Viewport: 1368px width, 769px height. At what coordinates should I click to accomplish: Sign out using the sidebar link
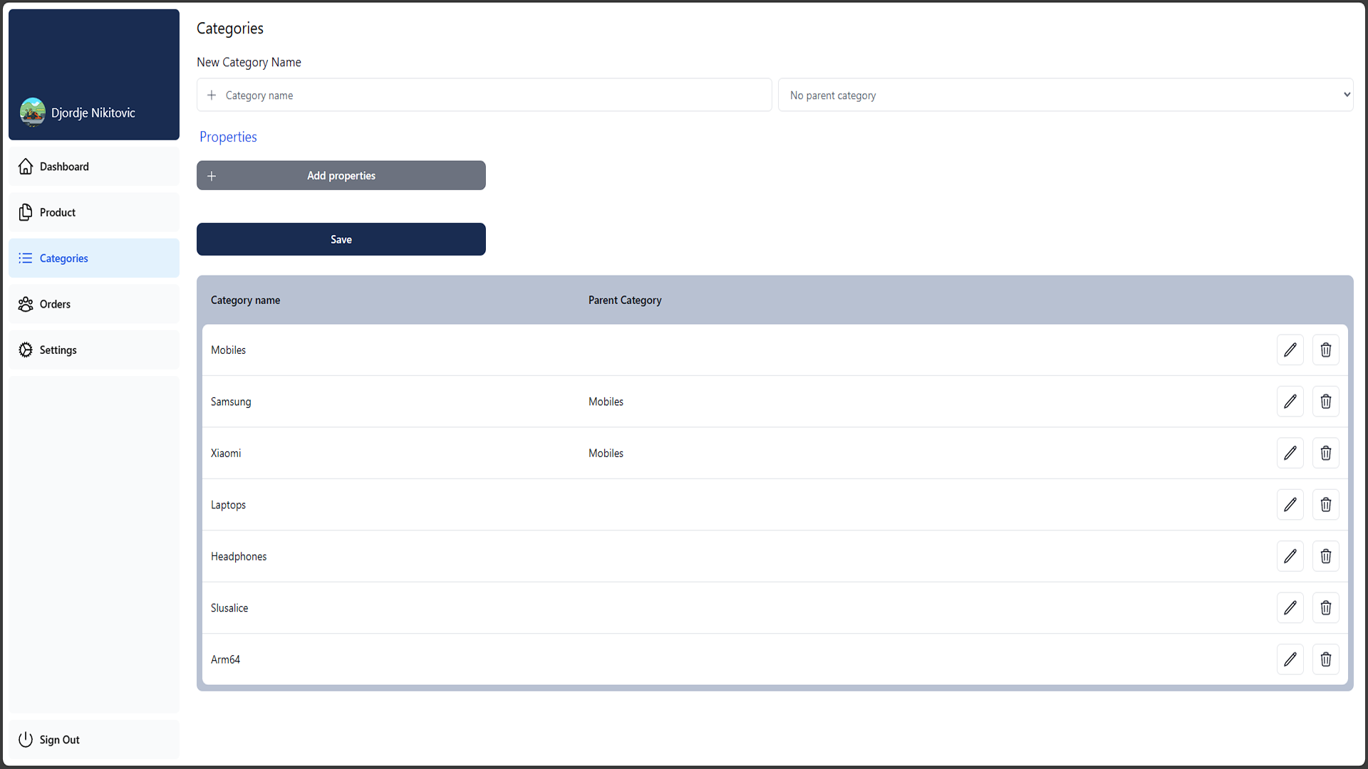coord(59,740)
